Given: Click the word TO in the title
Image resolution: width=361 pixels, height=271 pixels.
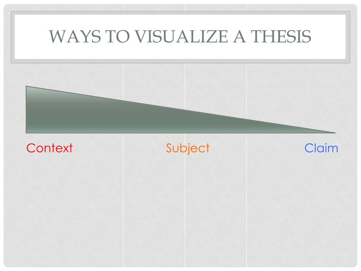Looking at the screenshot, I should [x=118, y=36].
